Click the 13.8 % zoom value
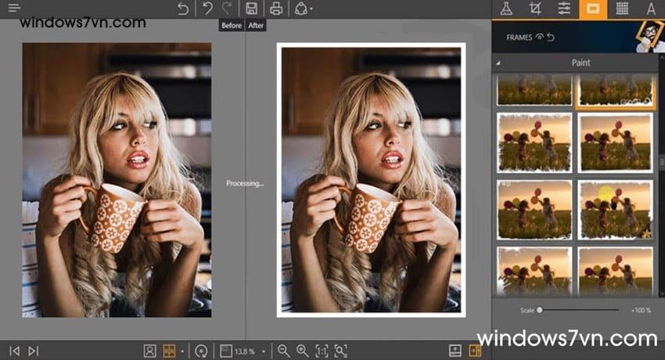 pos(245,351)
